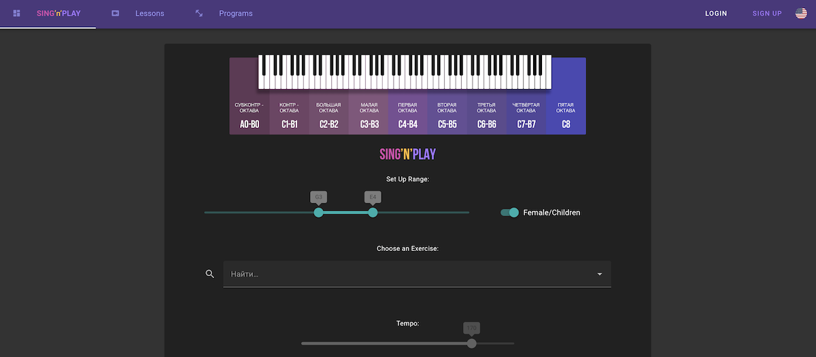
Task: Click the dashboard grid icon in the header
Action: click(x=17, y=14)
